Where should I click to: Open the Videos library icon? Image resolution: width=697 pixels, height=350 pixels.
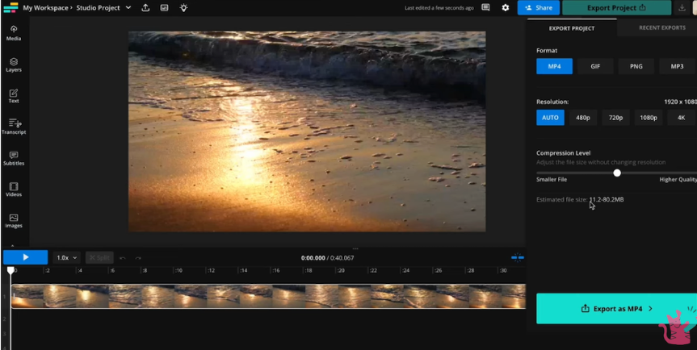click(x=14, y=190)
